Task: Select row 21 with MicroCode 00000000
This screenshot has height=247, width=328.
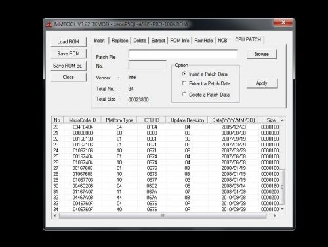Action: pos(166,133)
